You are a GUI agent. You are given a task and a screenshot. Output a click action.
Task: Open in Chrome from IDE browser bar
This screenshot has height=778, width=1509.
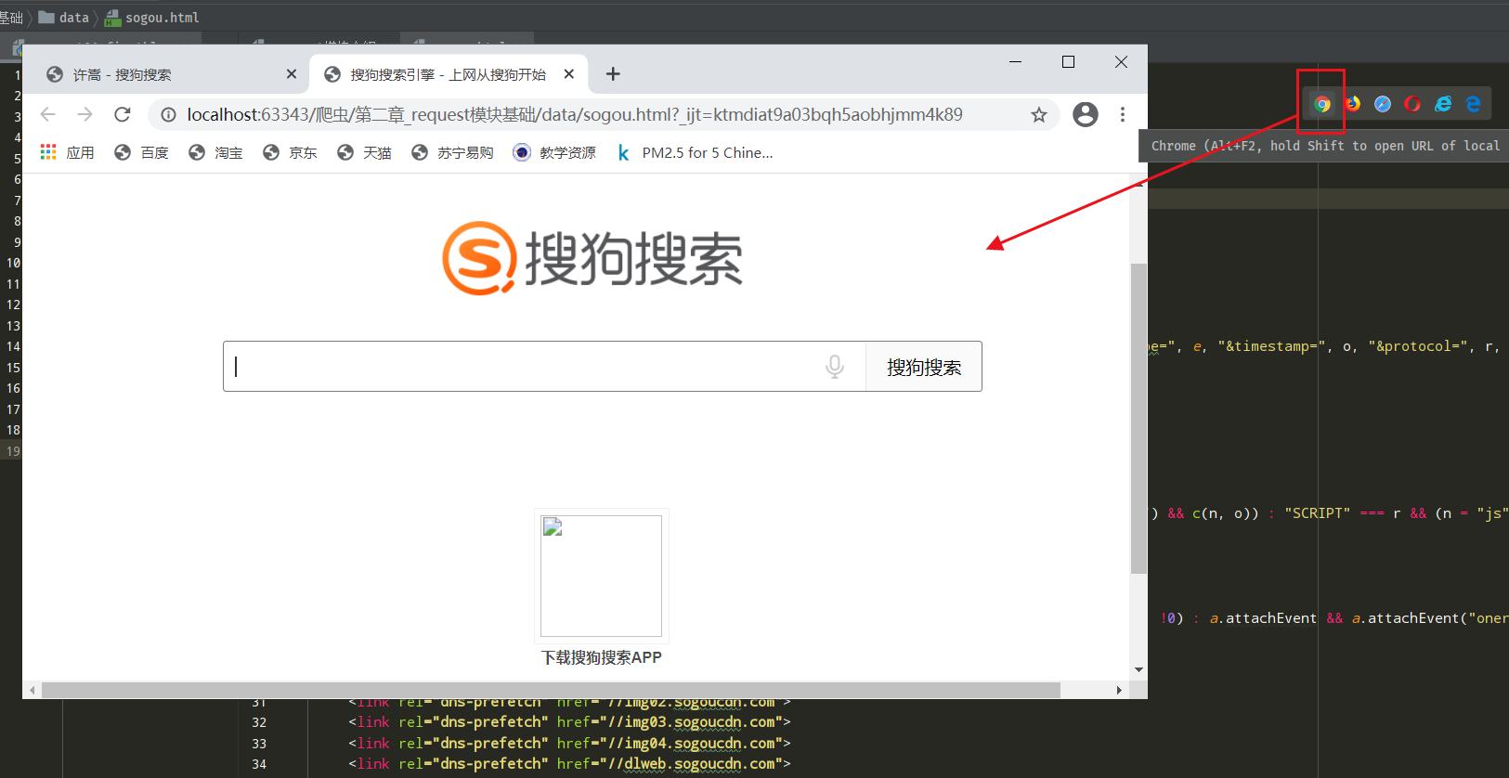pyautogui.click(x=1322, y=104)
